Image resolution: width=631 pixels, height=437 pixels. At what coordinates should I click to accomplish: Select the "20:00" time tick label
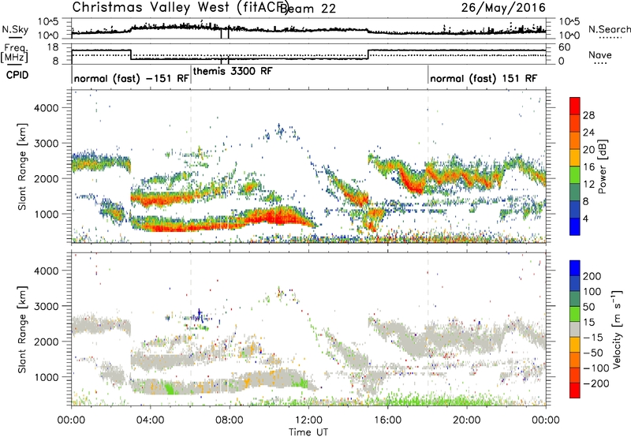point(466,420)
